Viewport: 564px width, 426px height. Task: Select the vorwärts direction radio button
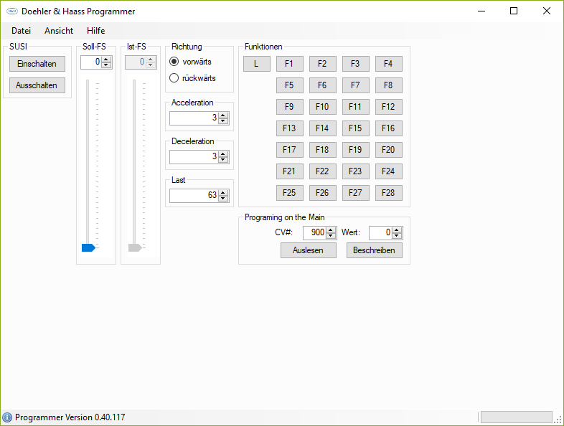(x=174, y=62)
